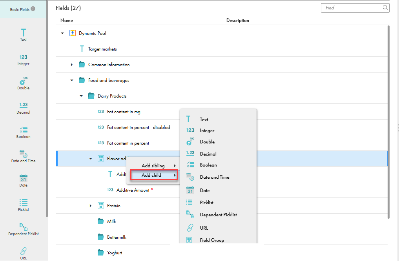
Task: Click the Dynamic Pool lightning icon
Action: click(73, 33)
